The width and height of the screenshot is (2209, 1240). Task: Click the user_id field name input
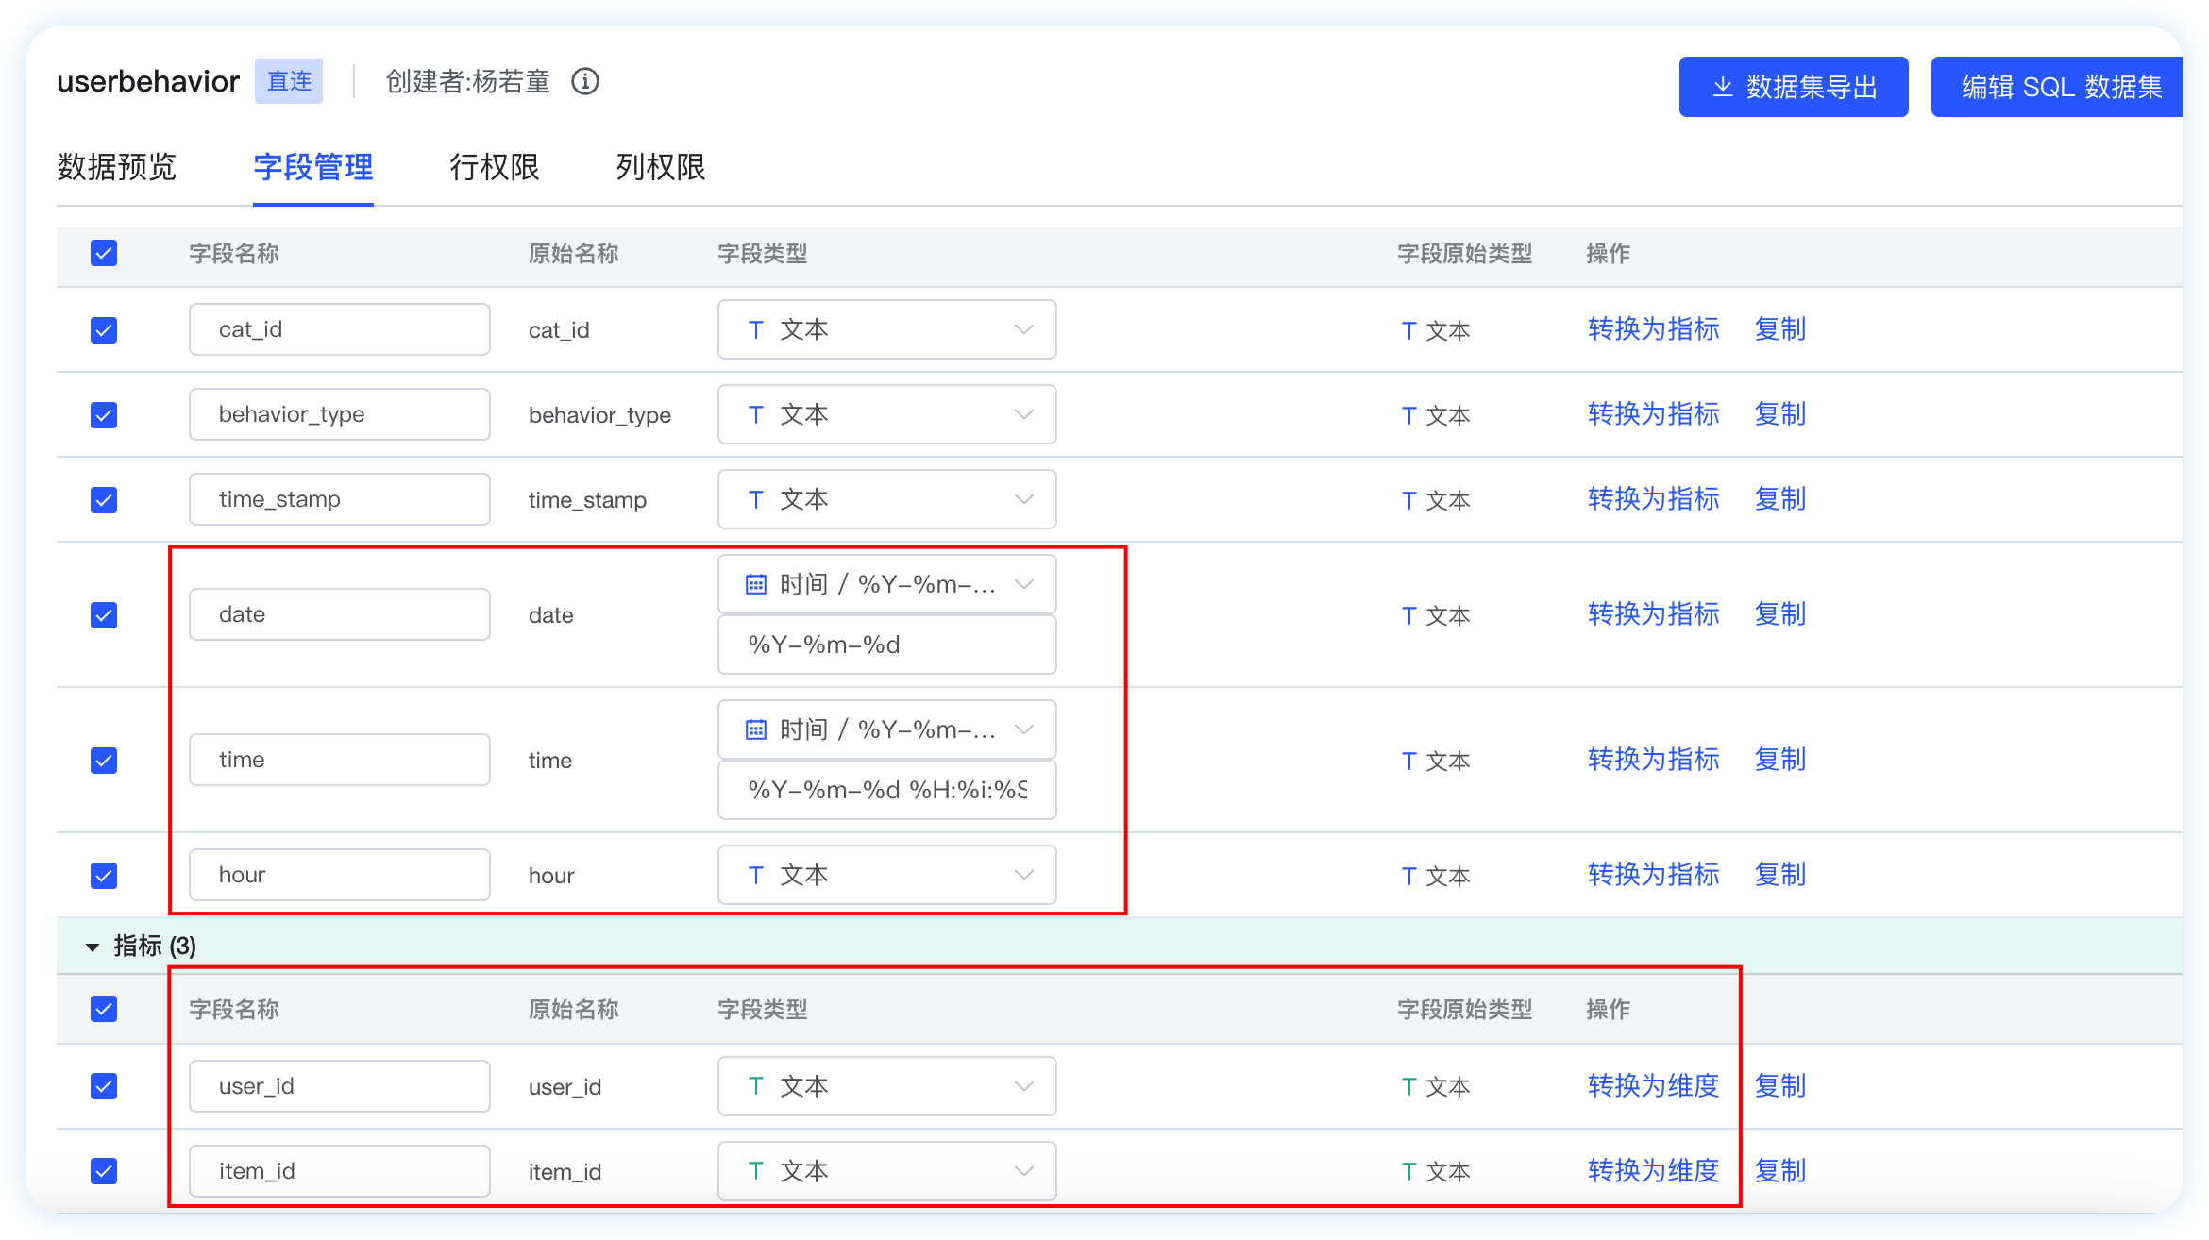[x=340, y=1086]
